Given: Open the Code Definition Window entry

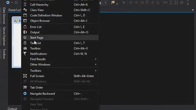Looking at the screenshot, I should 60,15.
